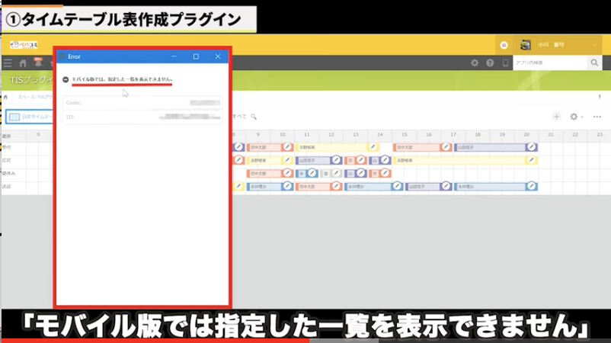Open the help question mark icon
This screenshot has height=343, width=611.
[x=490, y=63]
